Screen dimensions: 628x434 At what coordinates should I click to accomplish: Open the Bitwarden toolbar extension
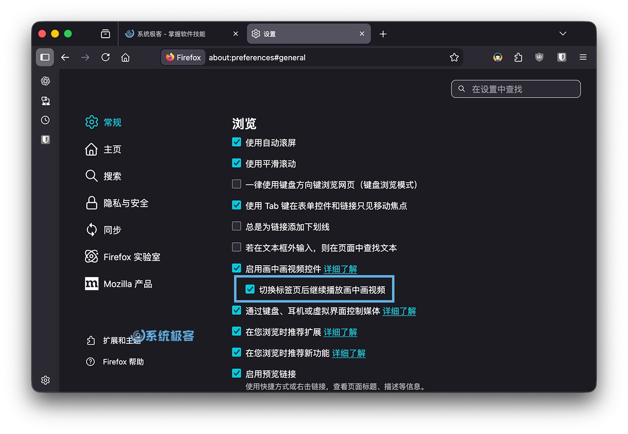(x=561, y=57)
